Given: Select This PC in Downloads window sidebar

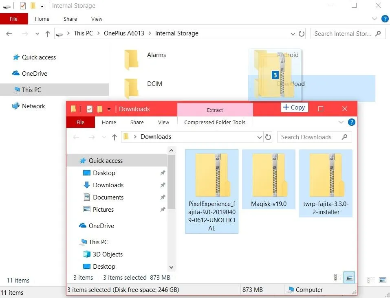Looking at the screenshot, I should [x=93, y=242].
